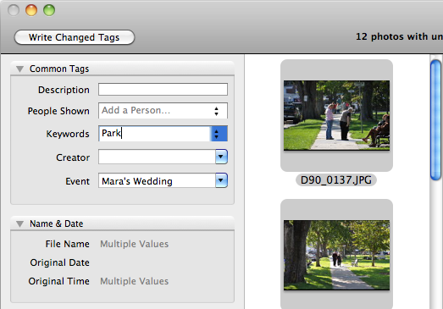Click the green zoom window button
This screenshot has height=309, width=443.
click(x=49, y=10)
